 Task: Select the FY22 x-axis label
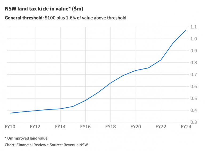[161, 127]
